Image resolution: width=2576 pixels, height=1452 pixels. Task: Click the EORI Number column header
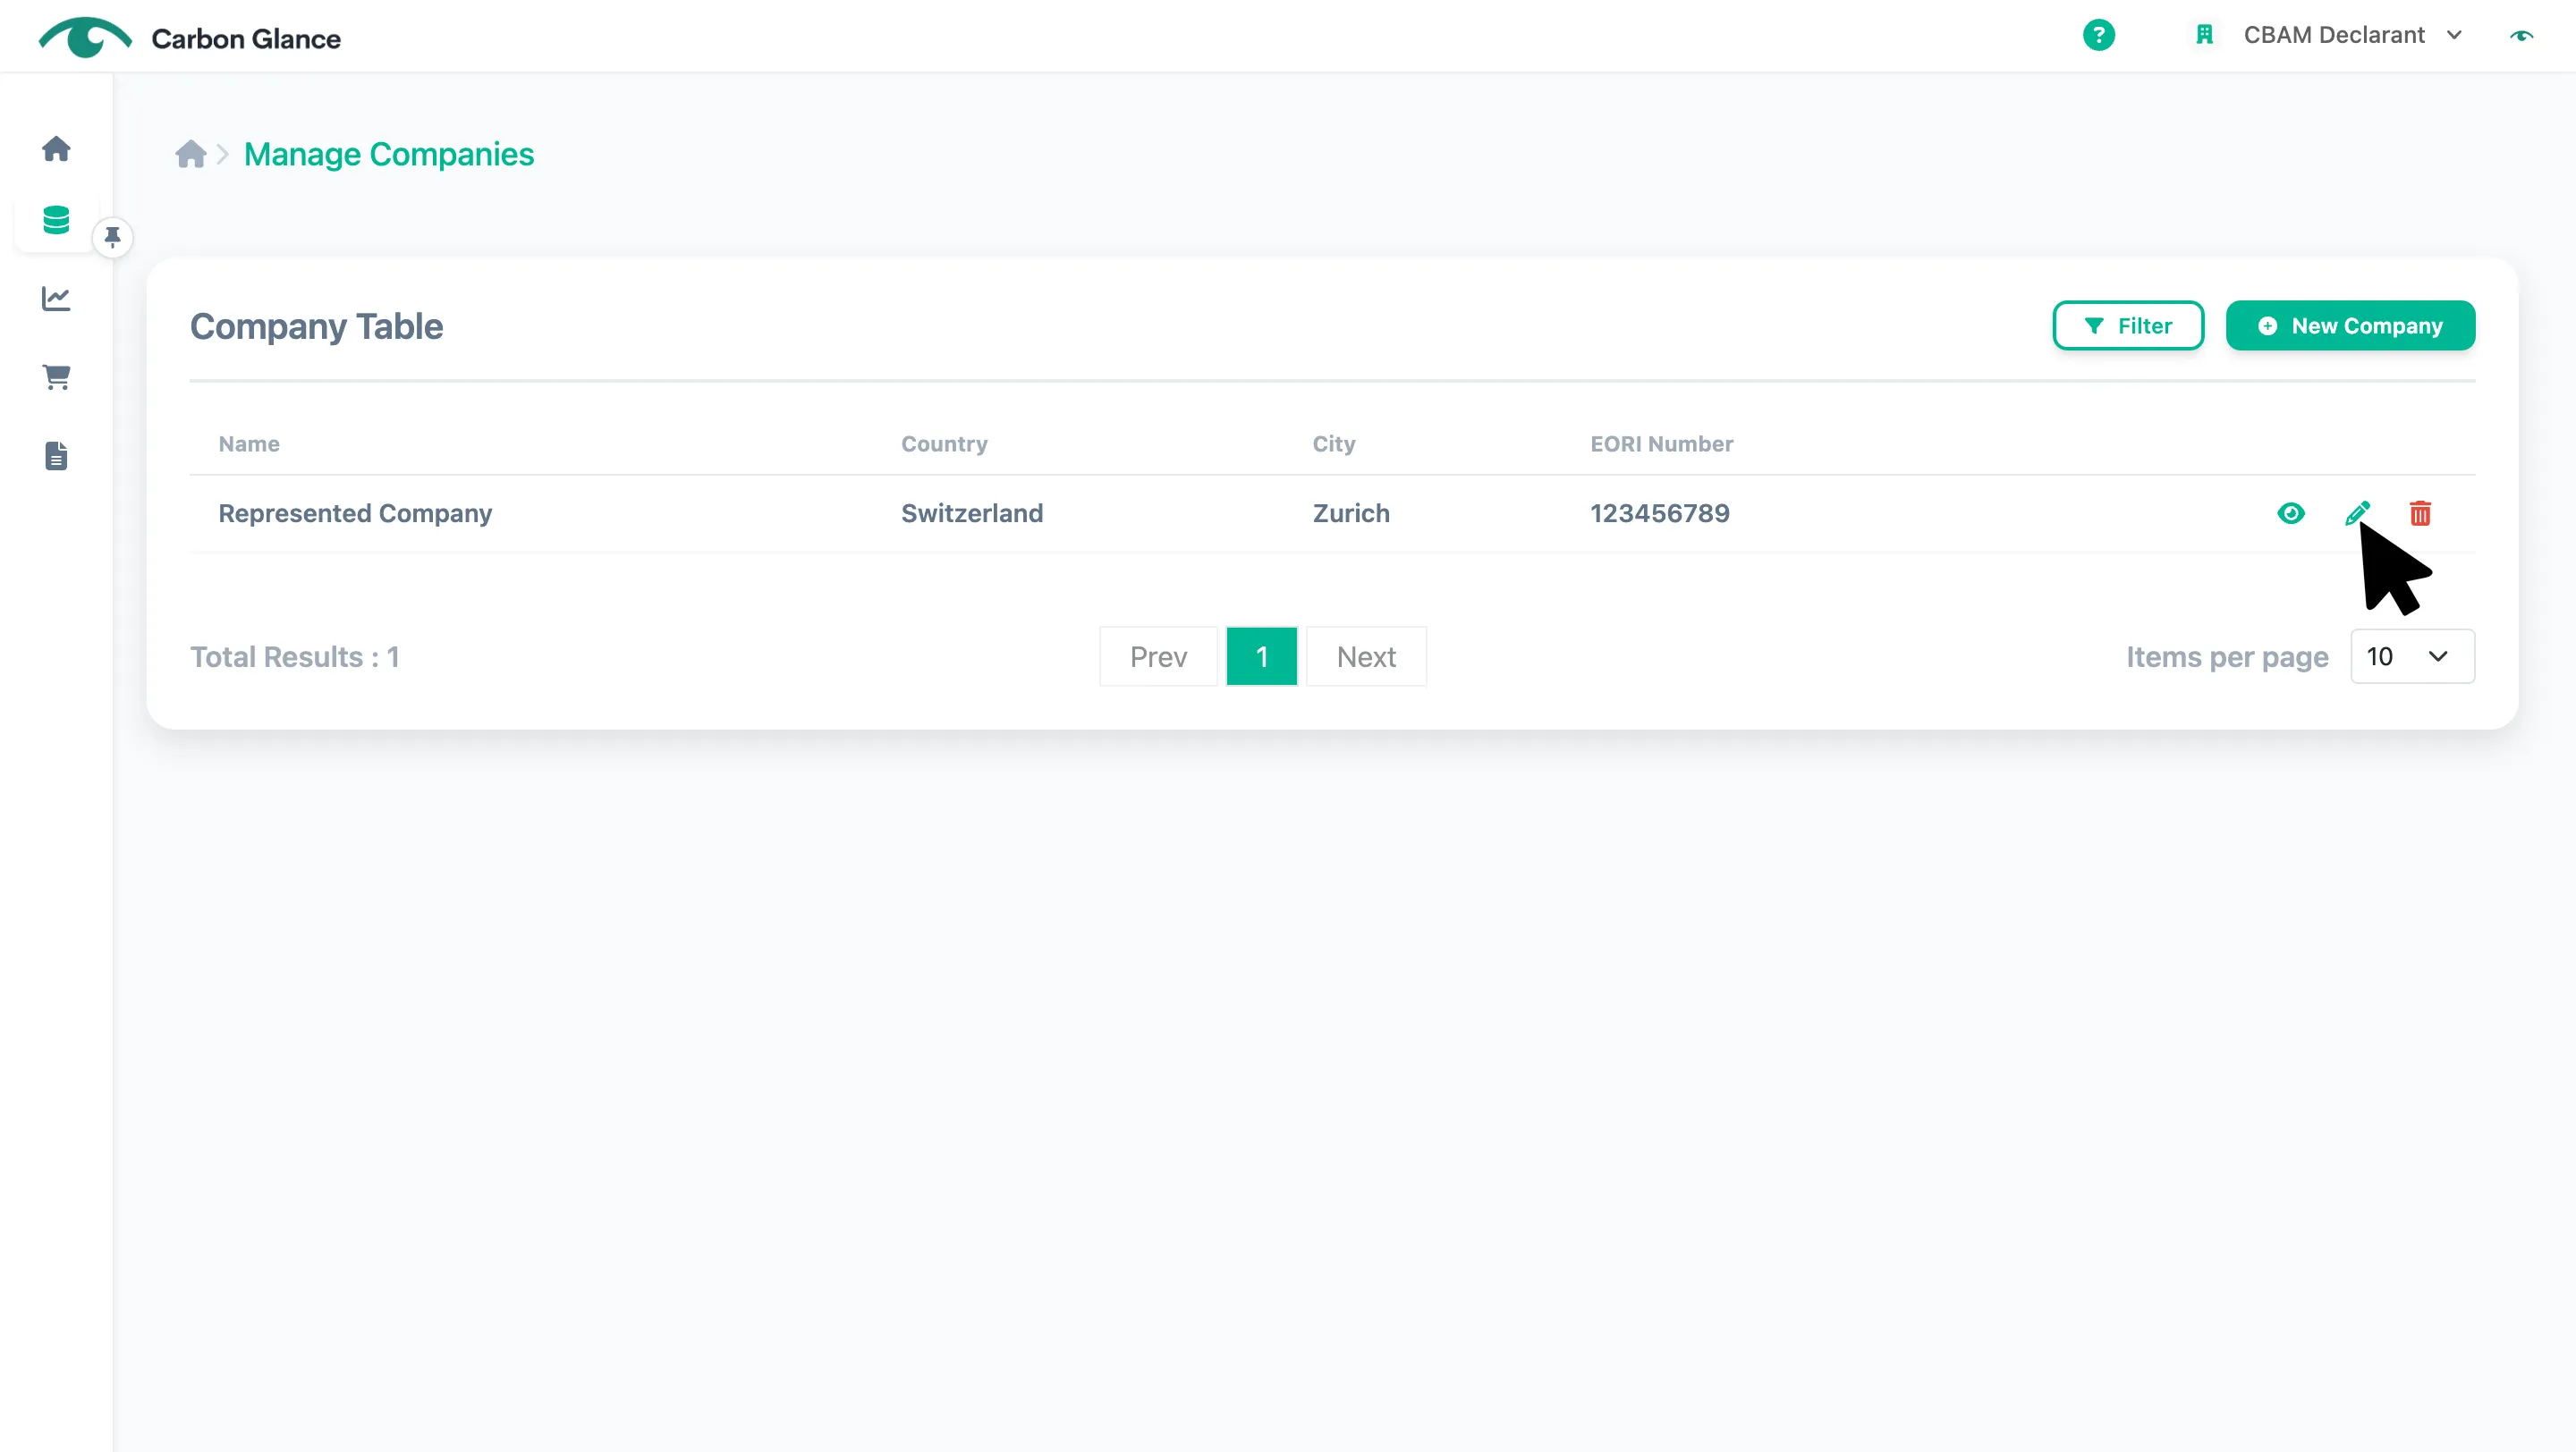click(1661, 443)
